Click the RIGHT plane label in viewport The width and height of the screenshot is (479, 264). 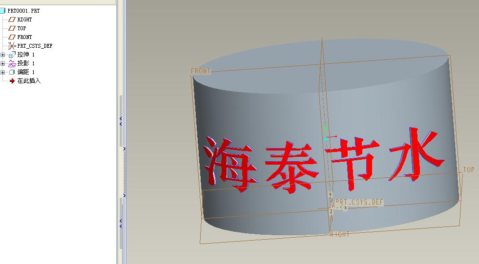[x=340, y=234]
